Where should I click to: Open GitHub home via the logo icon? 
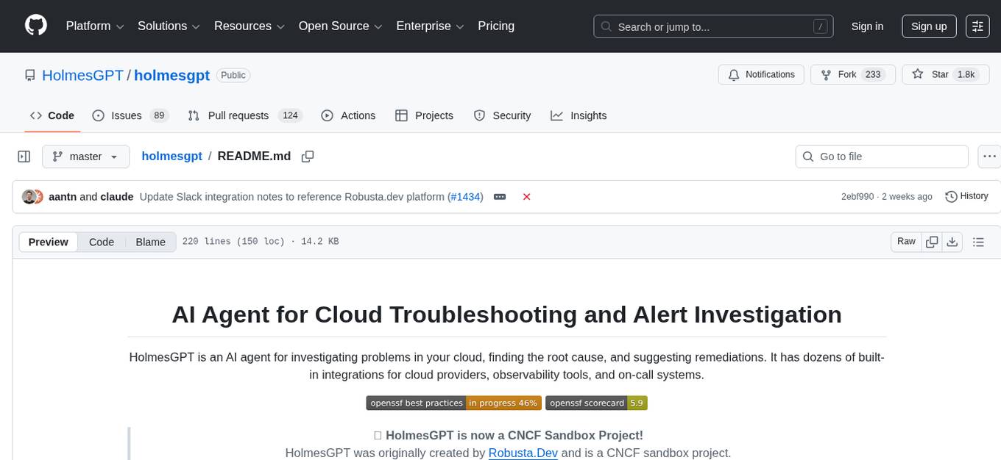(35, 26)
